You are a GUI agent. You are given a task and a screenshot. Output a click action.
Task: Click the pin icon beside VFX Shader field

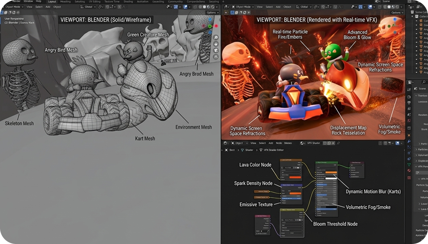pos(338,143)
